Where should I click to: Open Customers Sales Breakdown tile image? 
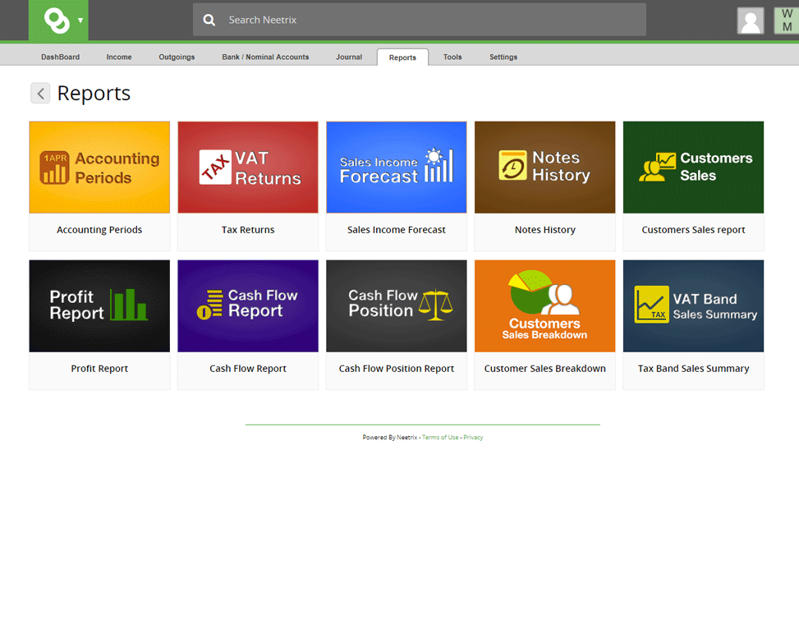pyautogui.click(x=544, y=305)
